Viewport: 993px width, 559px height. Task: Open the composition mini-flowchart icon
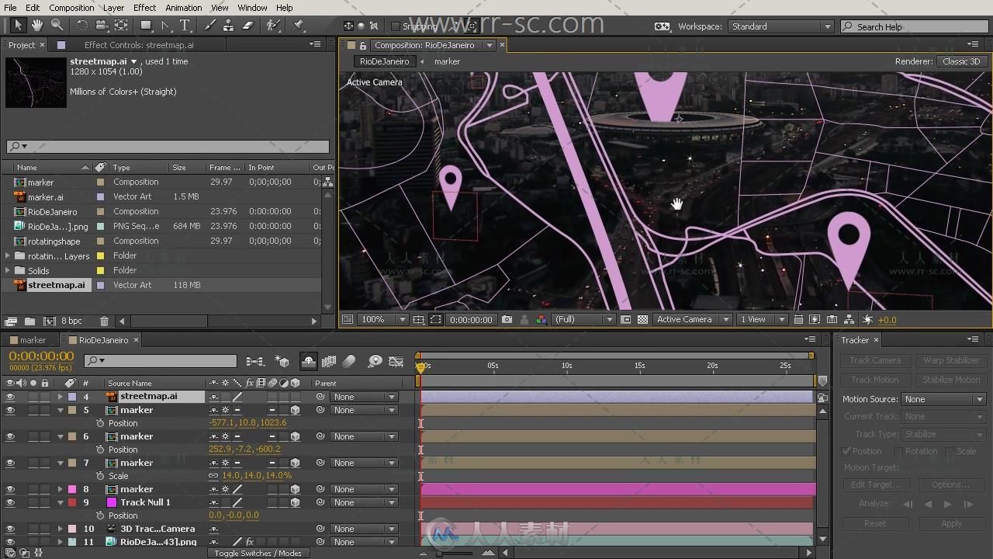(254, 361)
